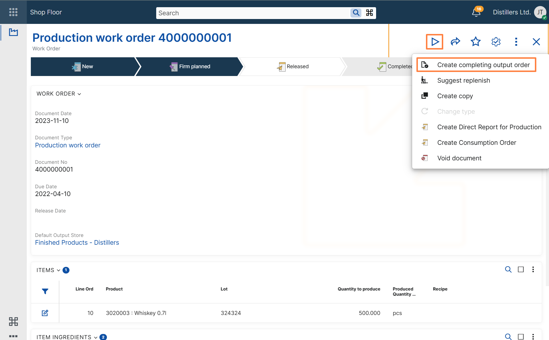The image size is (549, 340).
Task: Click the Production work order type link
Action: pyautogui.click(x=68, y=145)
